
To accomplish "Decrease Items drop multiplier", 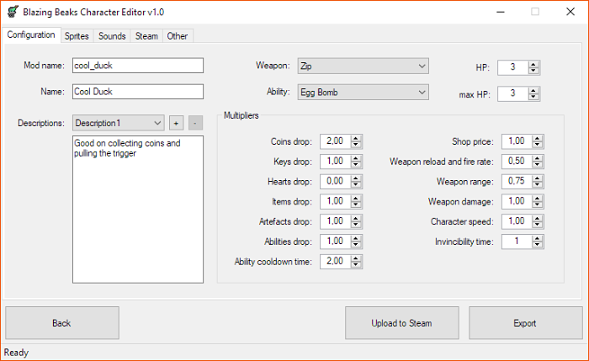I will [356, 204].
